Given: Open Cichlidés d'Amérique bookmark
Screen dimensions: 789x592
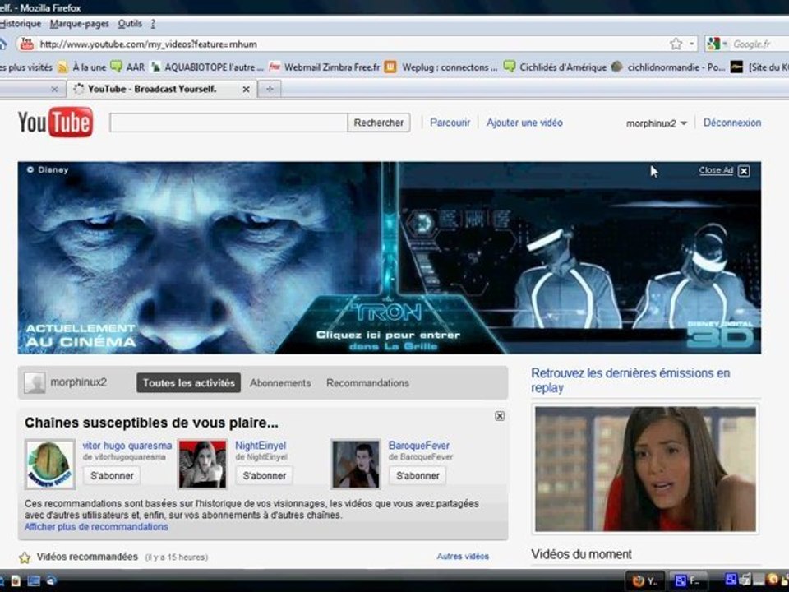Looking at the screenshot, I should coord(556,67).
